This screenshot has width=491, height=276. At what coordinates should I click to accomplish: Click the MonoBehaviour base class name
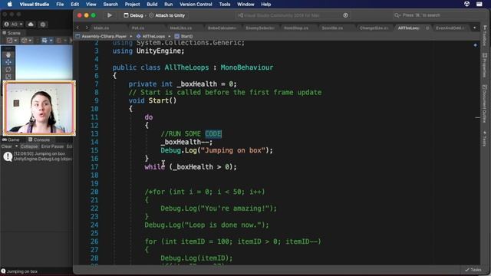pyautogui.click(x=247, y=67)
